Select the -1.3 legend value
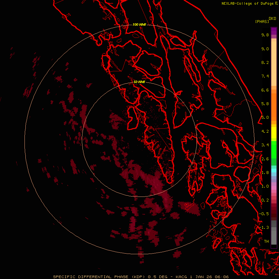The height and width of the screenshot is (279, 279). point(264,228)
